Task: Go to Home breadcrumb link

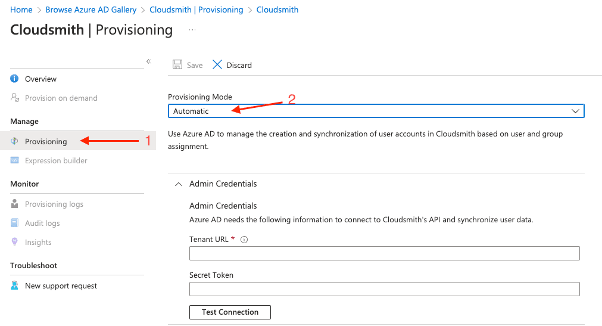Action: tap(21, 10)
